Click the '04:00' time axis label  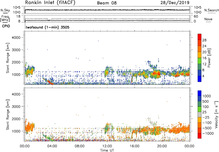pos(52,146)
